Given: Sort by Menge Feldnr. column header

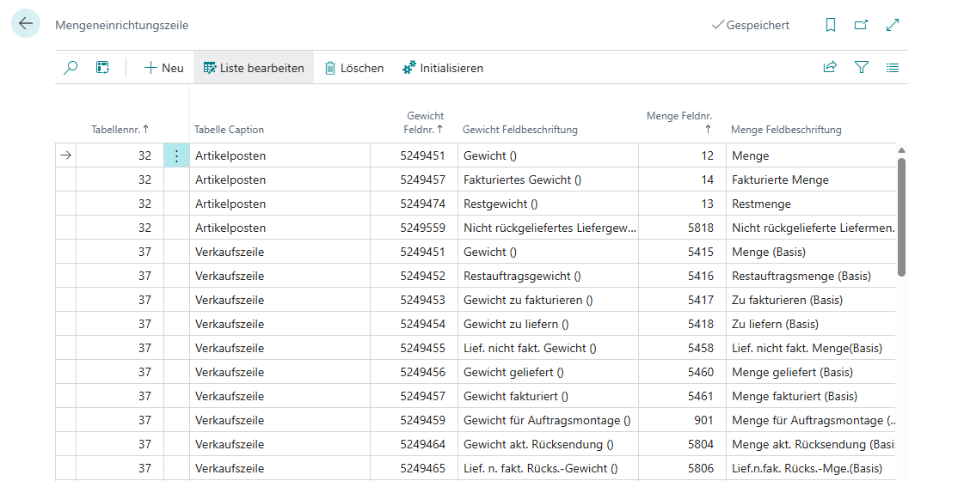Looking at the screenshot, I should coord(680,122).
